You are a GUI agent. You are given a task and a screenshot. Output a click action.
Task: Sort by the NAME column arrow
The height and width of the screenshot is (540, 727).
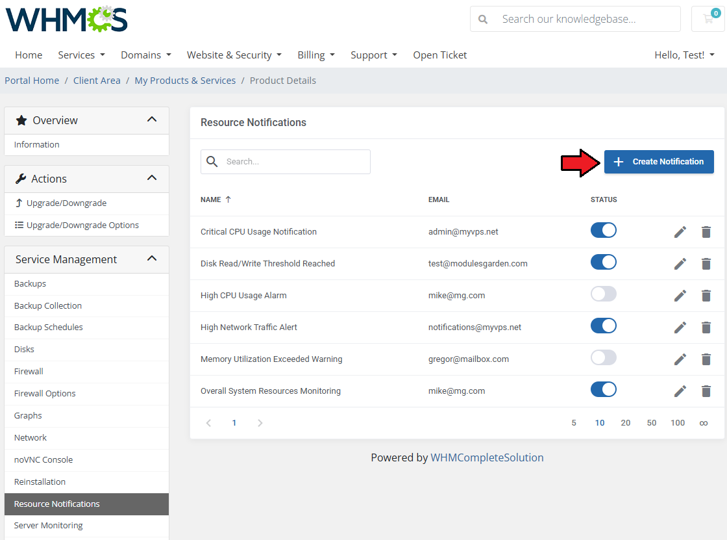[228, 199]
